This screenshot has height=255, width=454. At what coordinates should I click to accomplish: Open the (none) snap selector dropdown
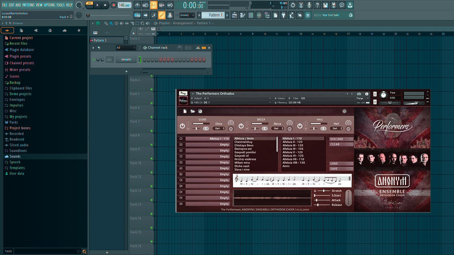[187, 15]
